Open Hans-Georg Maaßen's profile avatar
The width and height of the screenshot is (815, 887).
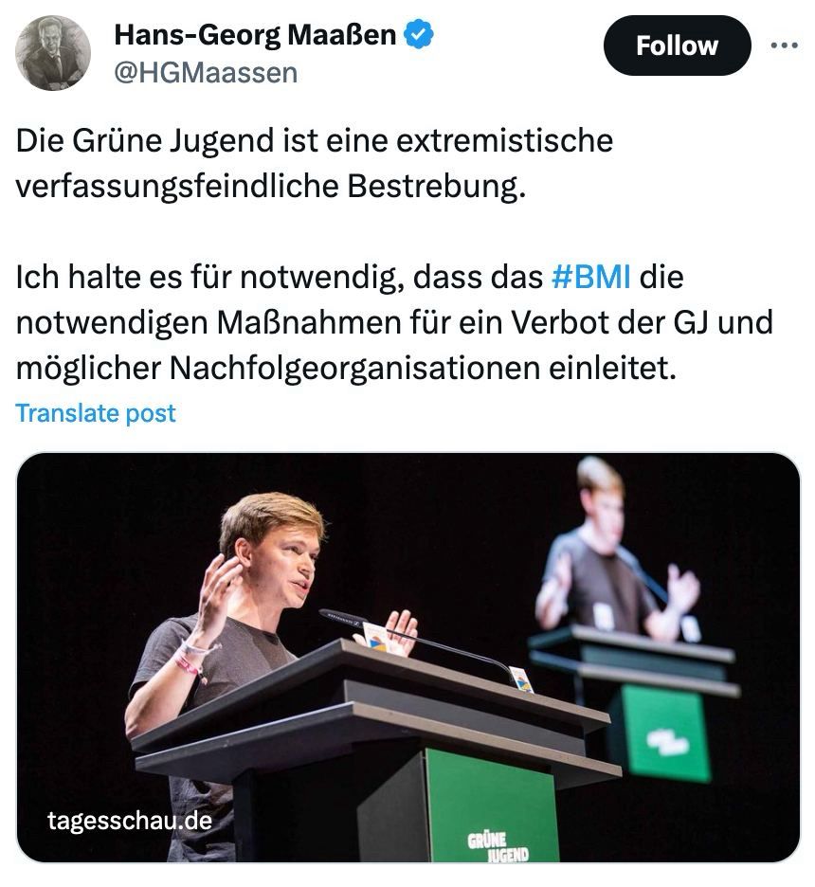53,53
